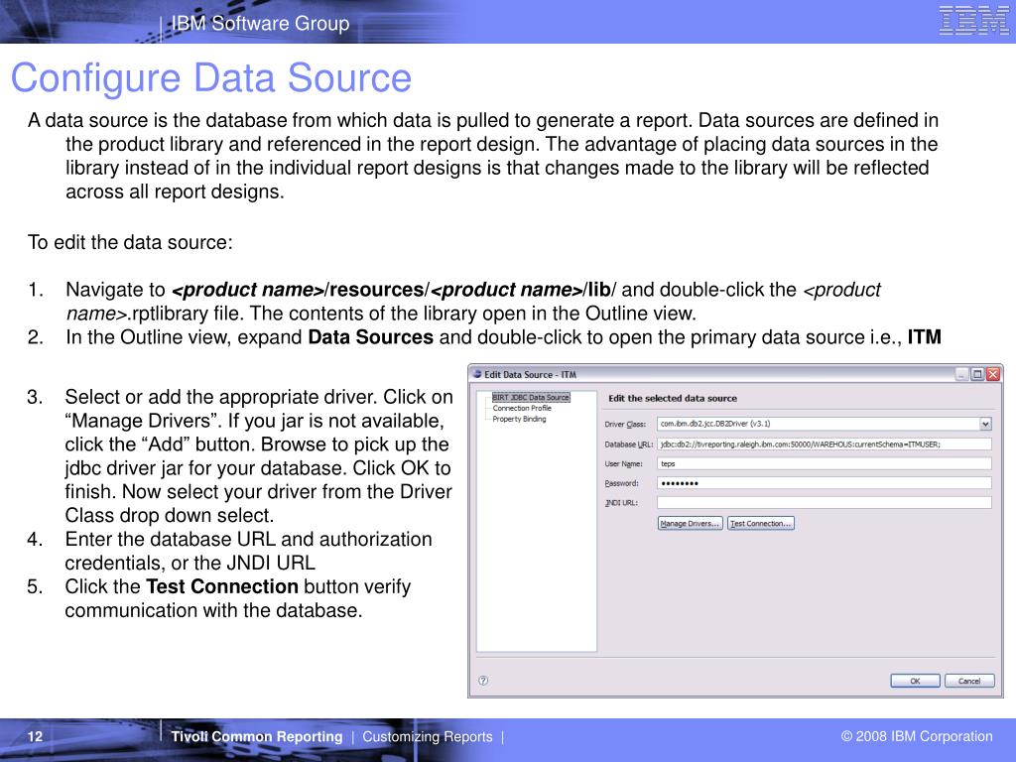This screenshot has height=762, width=1016.
Task: Cancel the Edit Data Source dialog
Action: [x=969, y=681]
